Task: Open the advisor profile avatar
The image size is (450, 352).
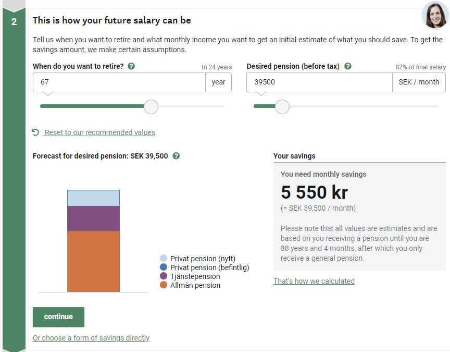Action: [435, 16]
